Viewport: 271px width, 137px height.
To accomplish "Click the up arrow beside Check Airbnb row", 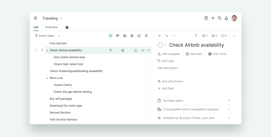I will pos(42,50).
